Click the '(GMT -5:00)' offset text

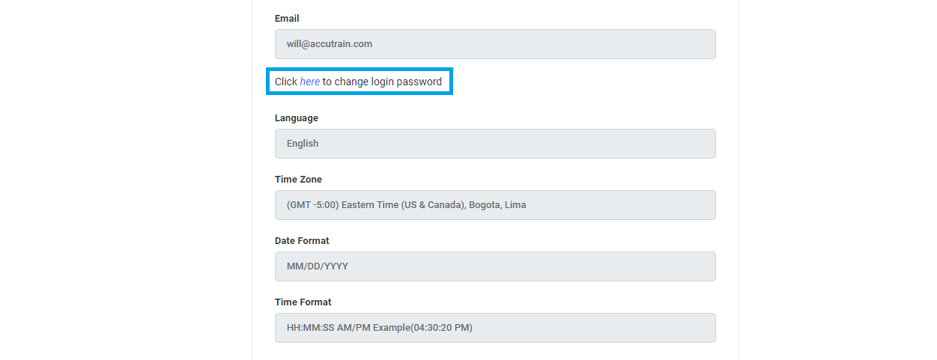pos(312,205)
